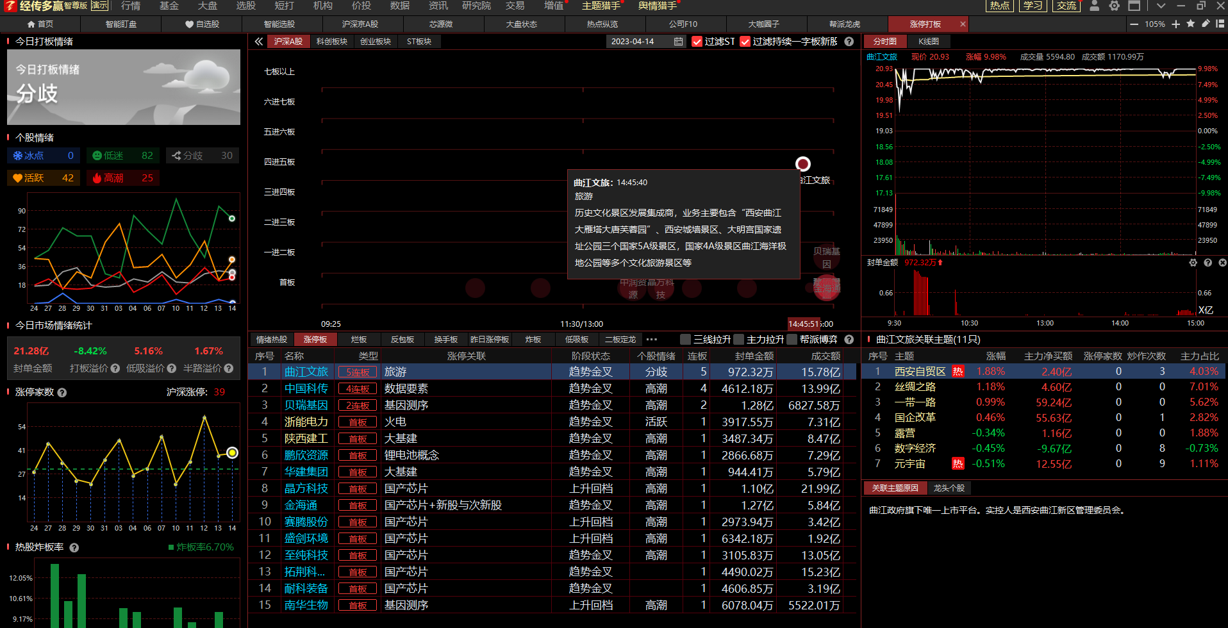Open help icon beside 低吸溢价
Image resolution: width=1228 pixels, height=628 pixels.
pos(172,368)
